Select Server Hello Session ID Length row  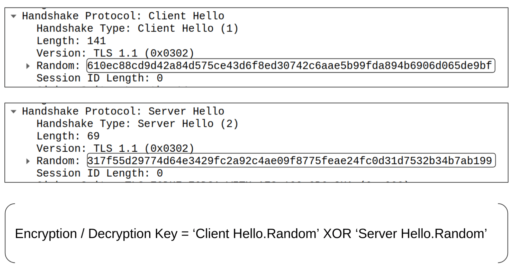point(100,173)
